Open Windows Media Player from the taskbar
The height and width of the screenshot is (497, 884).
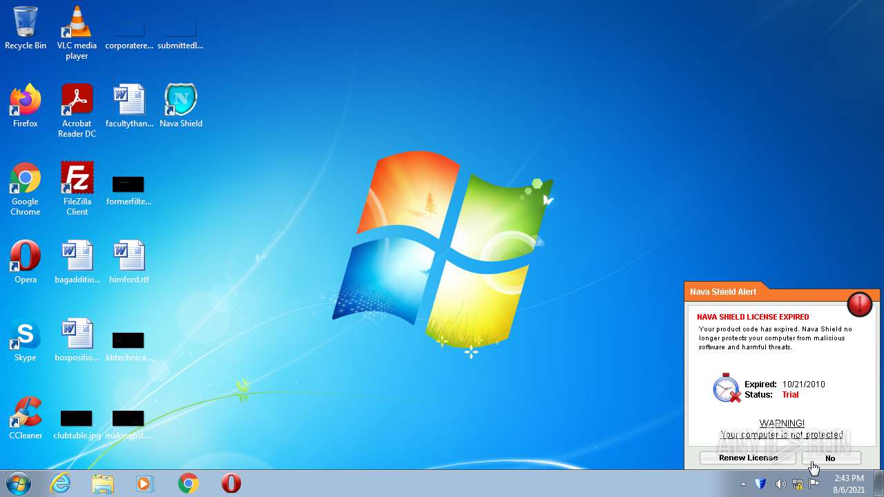145,483
